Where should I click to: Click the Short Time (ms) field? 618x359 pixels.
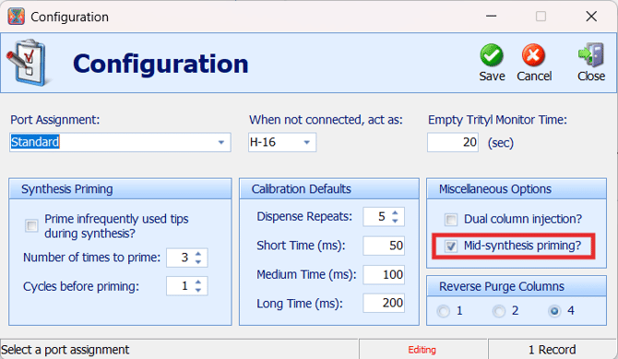384,245
